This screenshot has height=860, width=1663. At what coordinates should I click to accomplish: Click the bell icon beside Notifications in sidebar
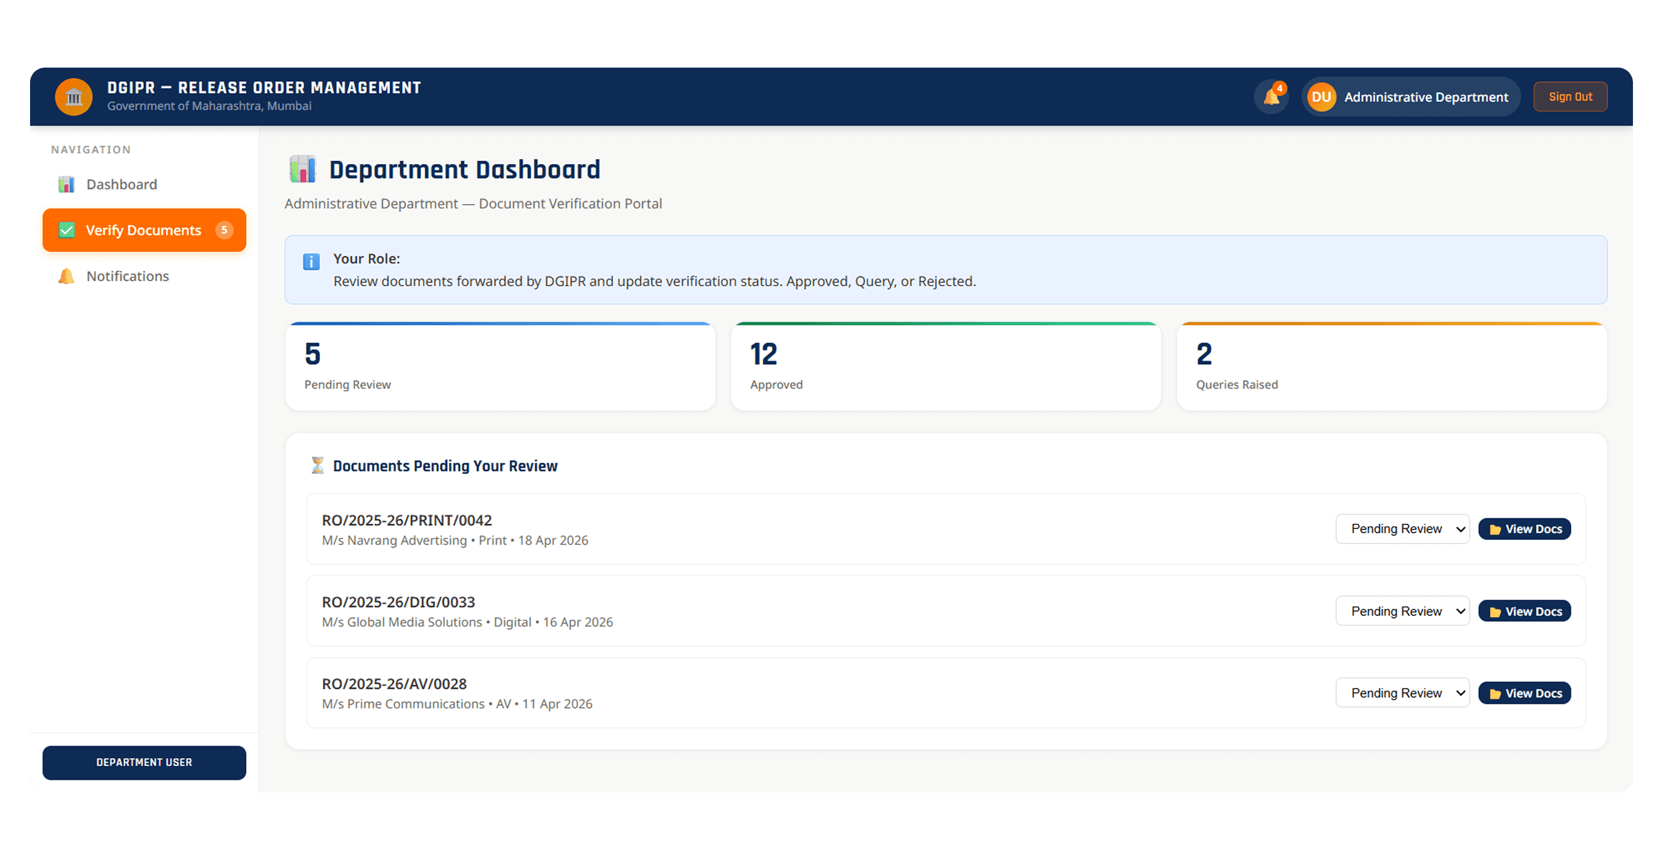click(66, 276)
